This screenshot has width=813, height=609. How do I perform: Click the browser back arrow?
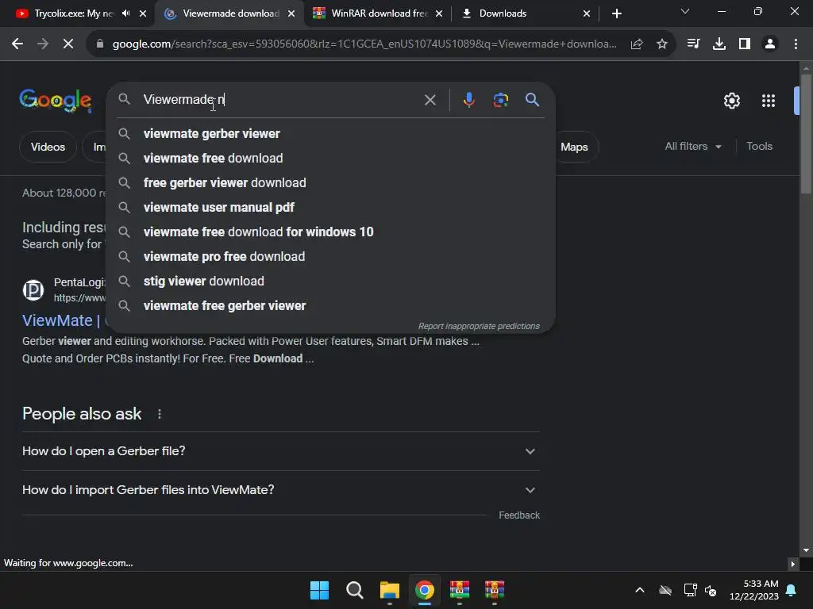pyautogui.click(x=17, y=44)
